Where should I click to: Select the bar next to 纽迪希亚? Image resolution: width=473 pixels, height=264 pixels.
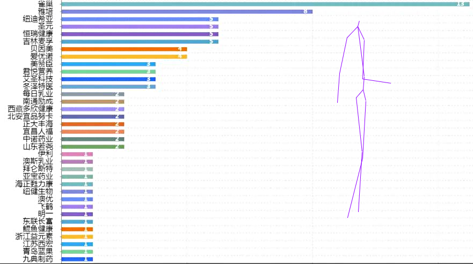click(x=140, y=19)
